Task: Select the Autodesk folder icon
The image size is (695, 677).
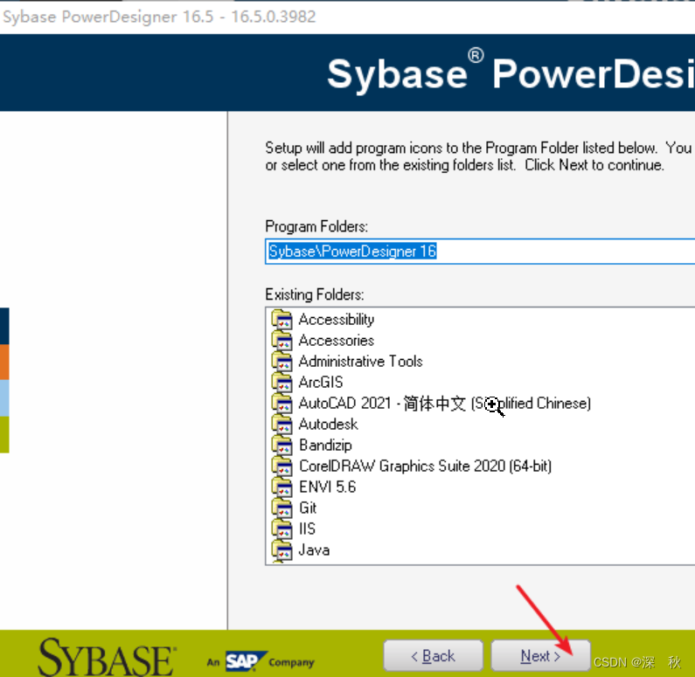Action: coord(281,425)
